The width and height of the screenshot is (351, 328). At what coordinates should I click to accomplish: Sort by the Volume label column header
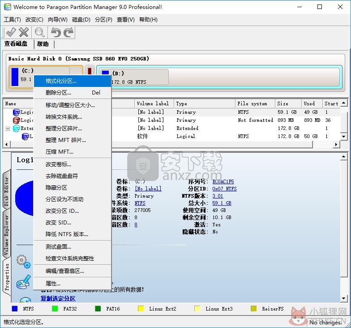154,104
